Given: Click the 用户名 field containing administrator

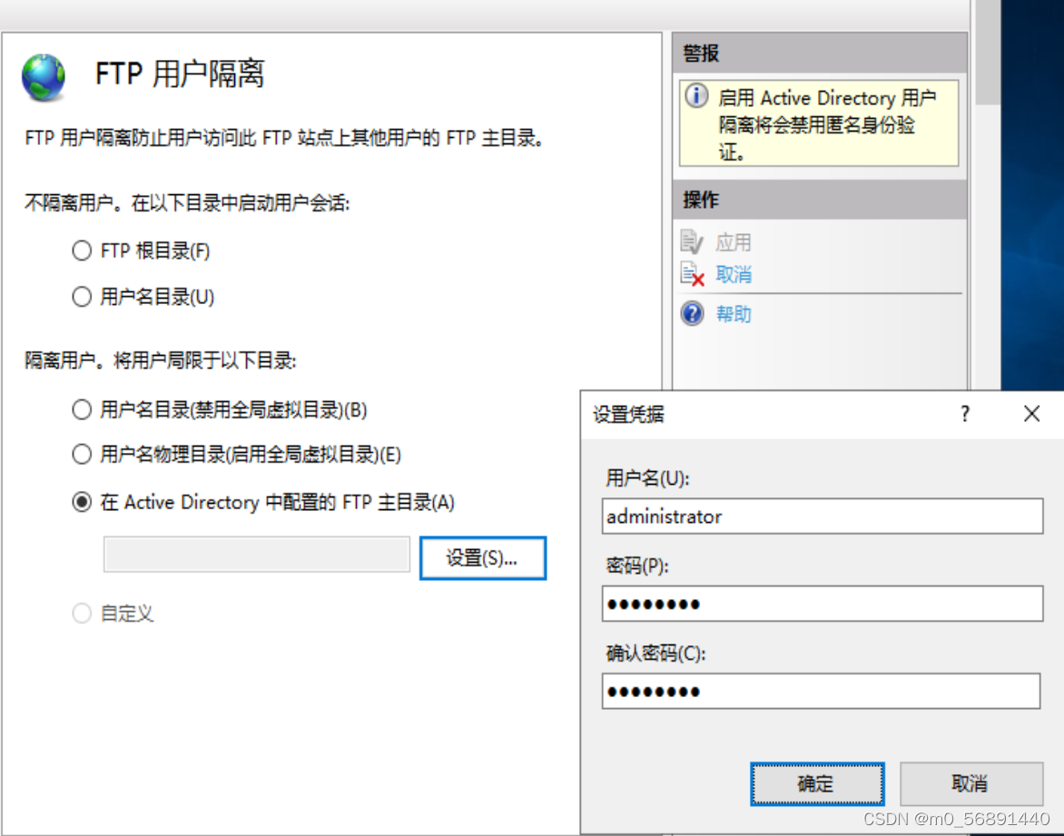Looking at the screenshot, I should (x=822, y=516).
